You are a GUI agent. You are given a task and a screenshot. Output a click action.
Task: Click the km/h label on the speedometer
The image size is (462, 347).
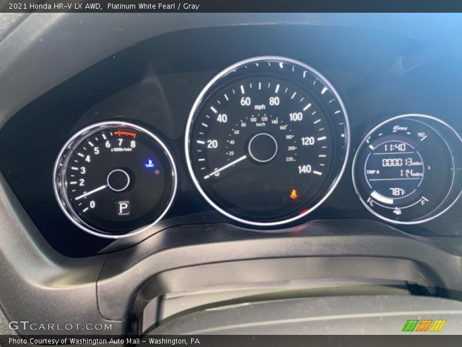point(261,124)
